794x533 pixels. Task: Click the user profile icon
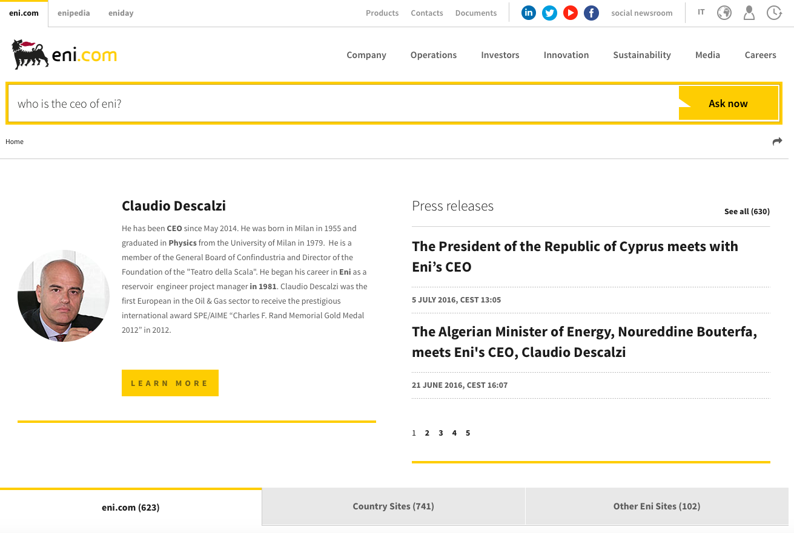[x=749, y=13]
